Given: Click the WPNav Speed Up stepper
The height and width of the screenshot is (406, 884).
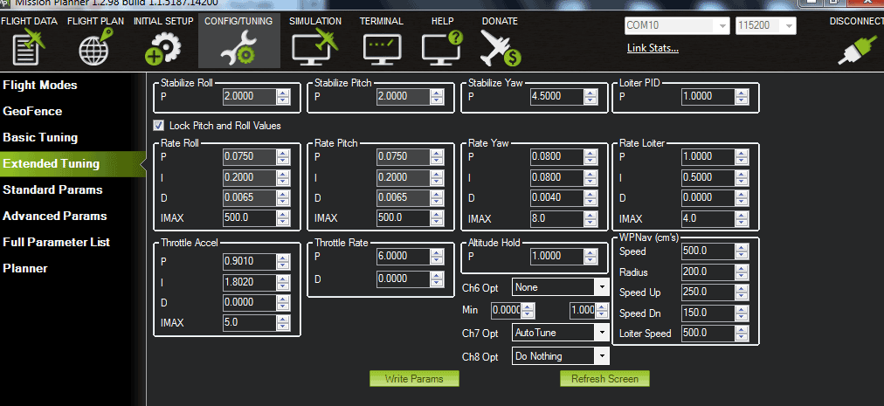Looking at the screenshot, I should 742,292.
